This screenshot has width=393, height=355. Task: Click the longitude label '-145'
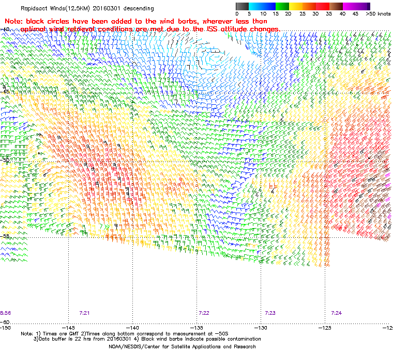pyautogui.click(x=68, y=328)
